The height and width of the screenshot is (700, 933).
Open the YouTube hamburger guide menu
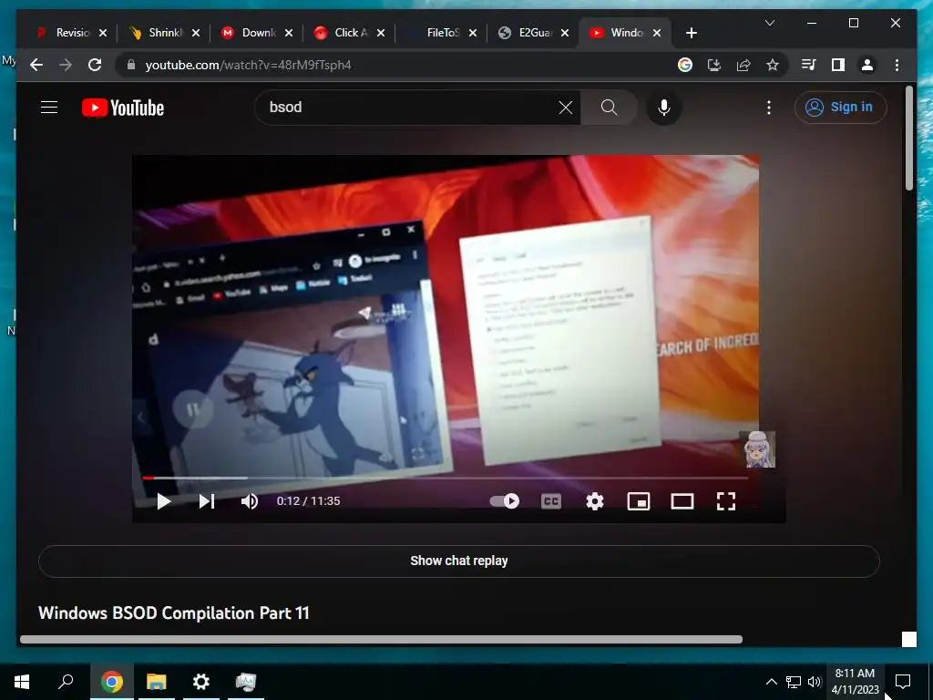pos(49,108)
